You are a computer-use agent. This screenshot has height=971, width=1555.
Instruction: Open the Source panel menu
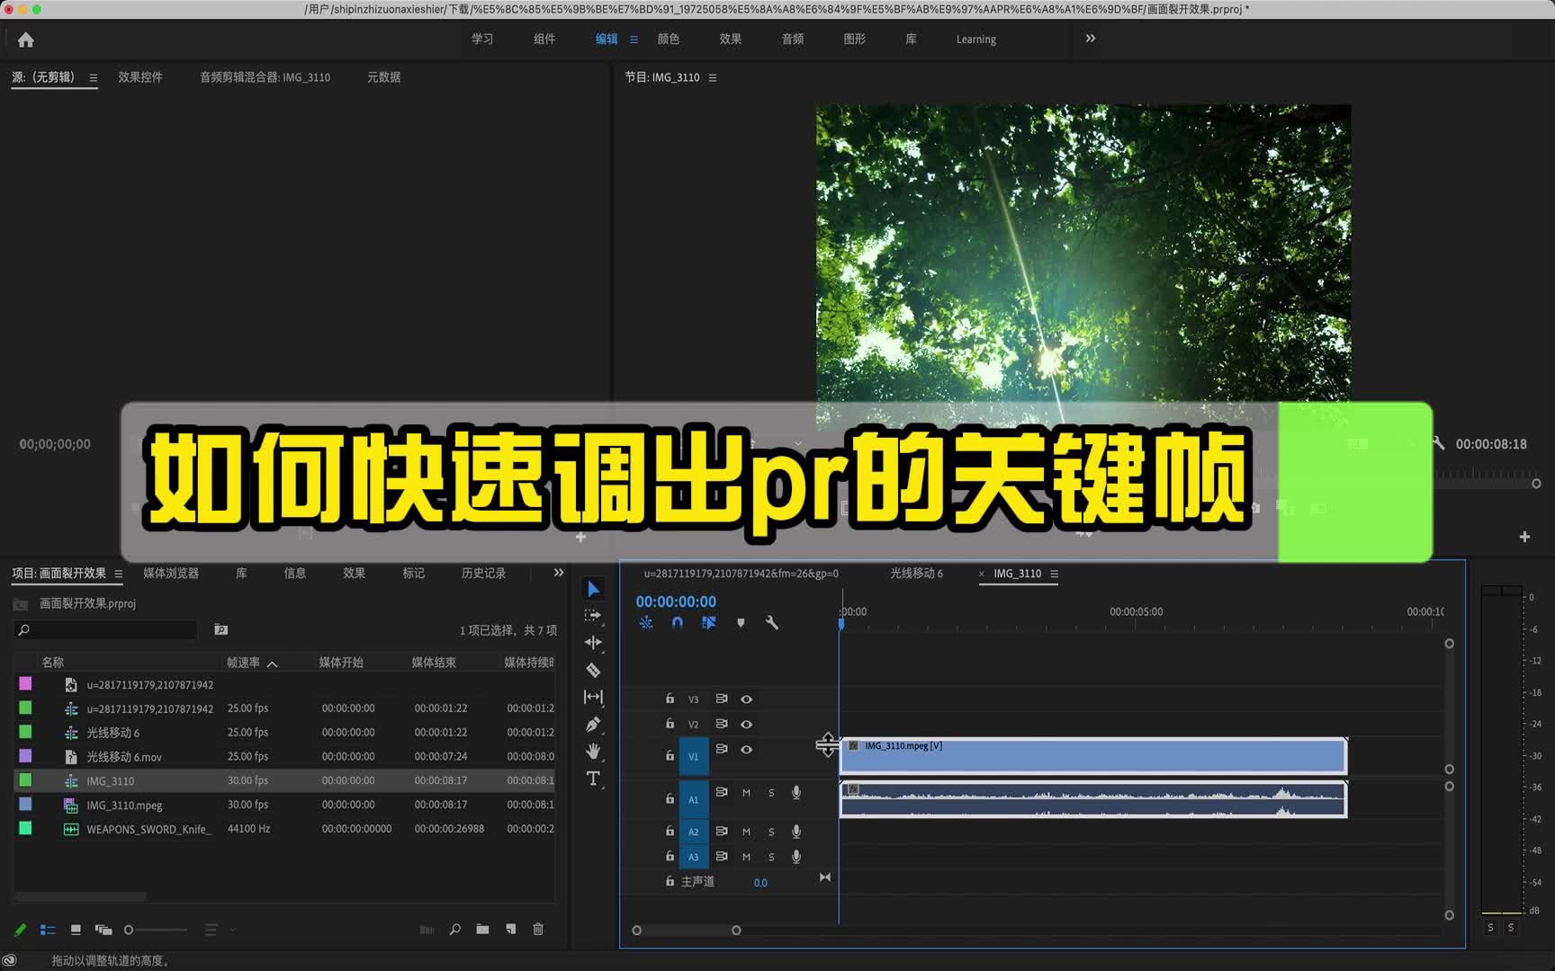click(x=93, y=78)
